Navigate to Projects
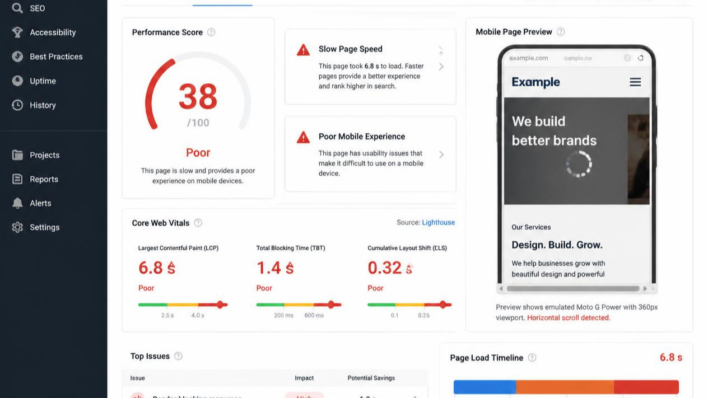The height and width of the screenshot is (398, 708). point(44,155)
